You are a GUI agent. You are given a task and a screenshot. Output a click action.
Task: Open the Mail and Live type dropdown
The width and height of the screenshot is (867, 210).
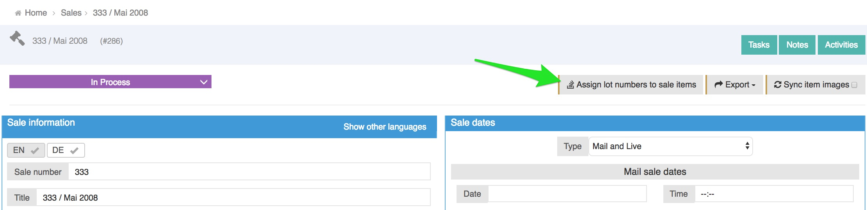pos(670,146)
